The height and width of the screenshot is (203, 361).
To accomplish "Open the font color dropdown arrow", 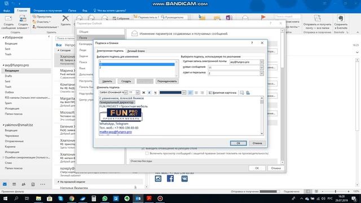I will coord(184,92).
